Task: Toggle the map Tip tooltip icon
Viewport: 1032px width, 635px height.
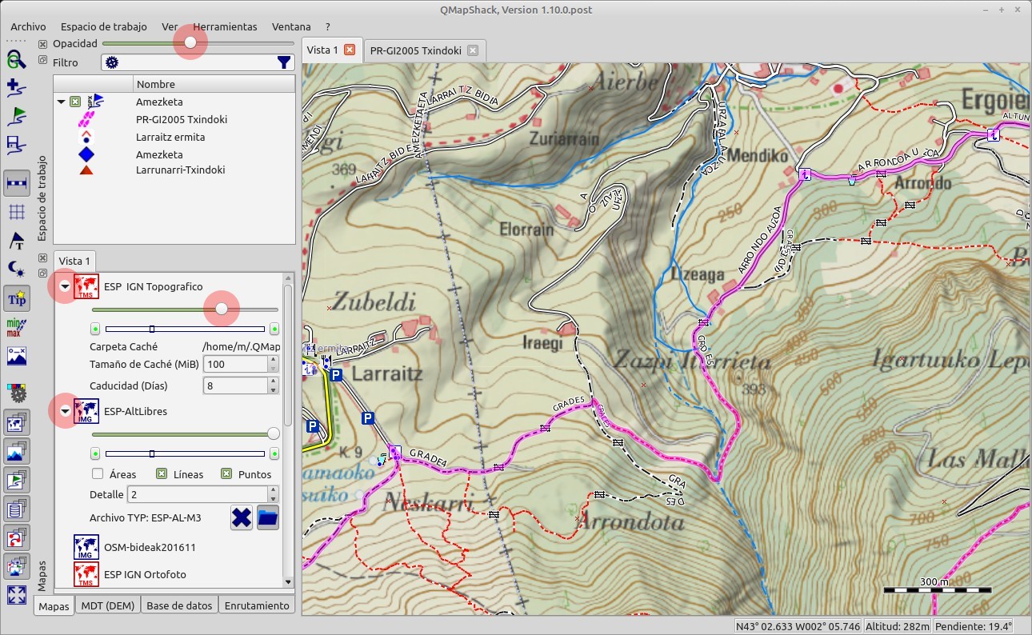Action: [17, 298]
